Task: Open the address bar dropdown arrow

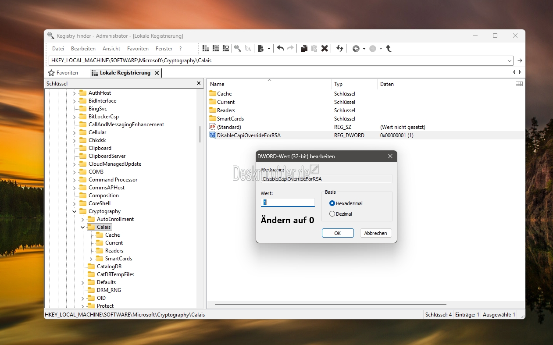Action: tap(510, 60)
